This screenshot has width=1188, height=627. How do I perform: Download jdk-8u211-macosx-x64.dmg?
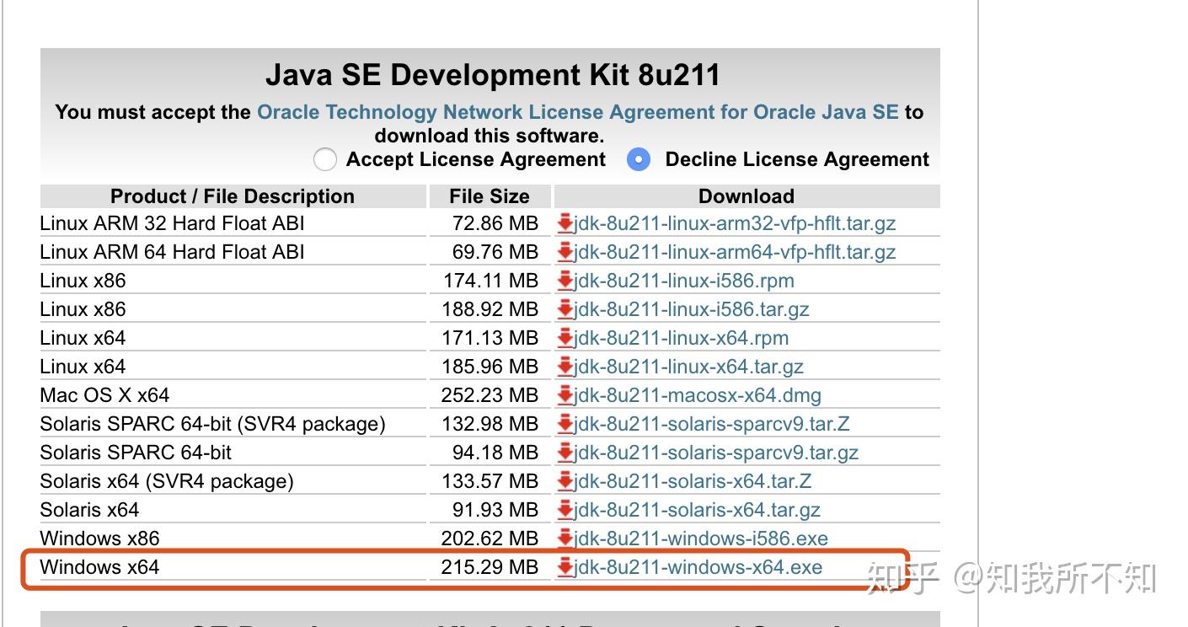[x=698, y=395]
